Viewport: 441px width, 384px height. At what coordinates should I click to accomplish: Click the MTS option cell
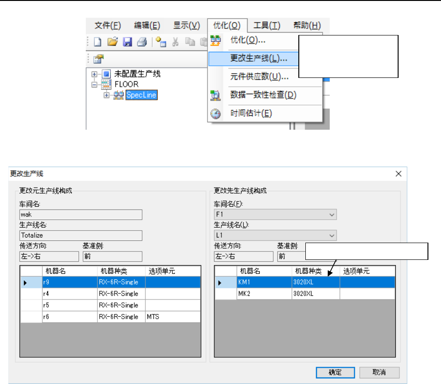(x=173, y=317)
